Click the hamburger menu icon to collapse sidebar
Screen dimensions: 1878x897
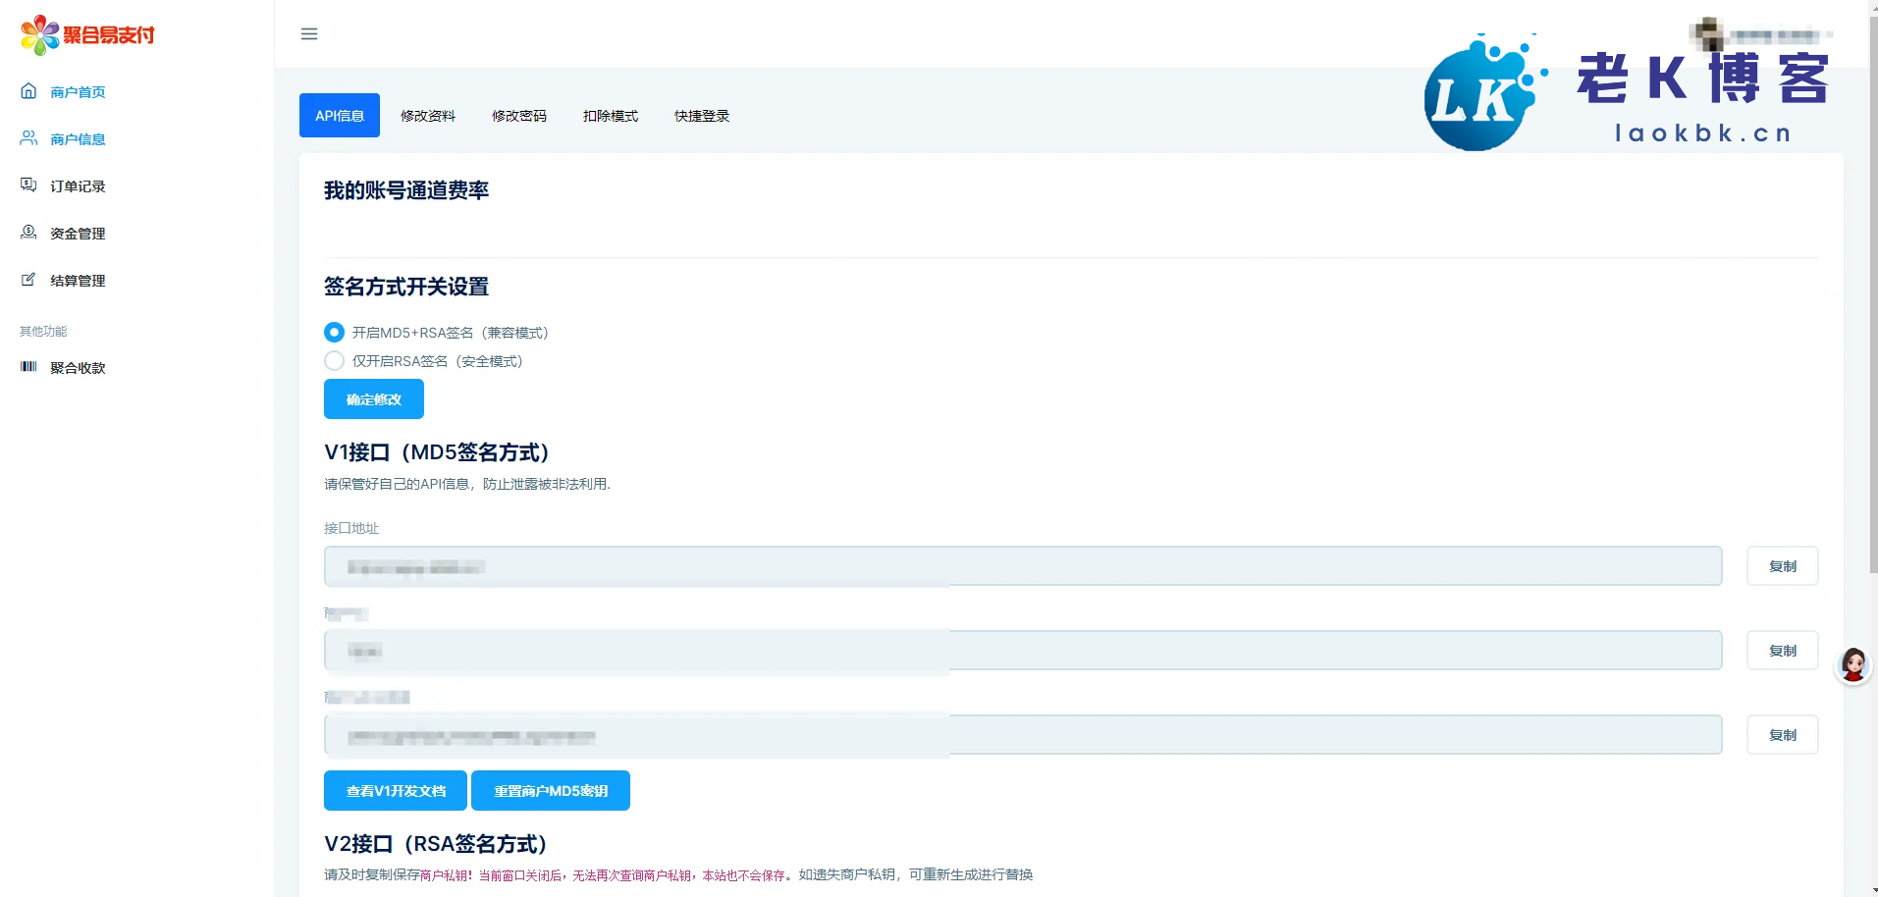coord(309,34)
